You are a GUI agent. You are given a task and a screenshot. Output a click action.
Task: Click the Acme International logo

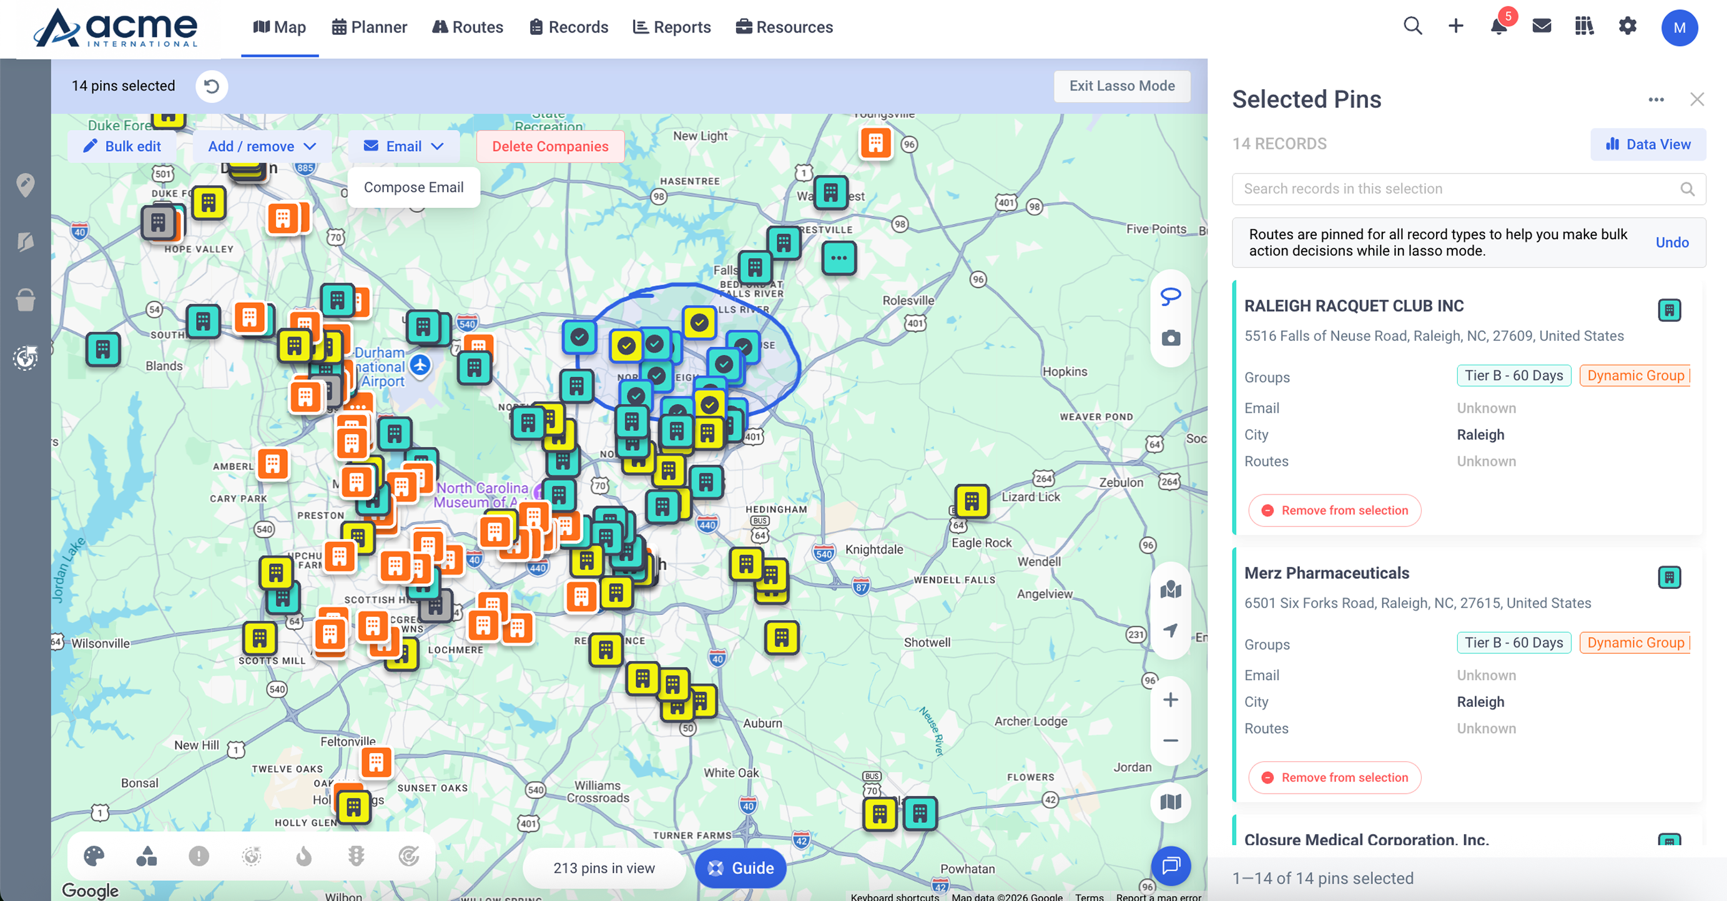(x=116, y=27)
